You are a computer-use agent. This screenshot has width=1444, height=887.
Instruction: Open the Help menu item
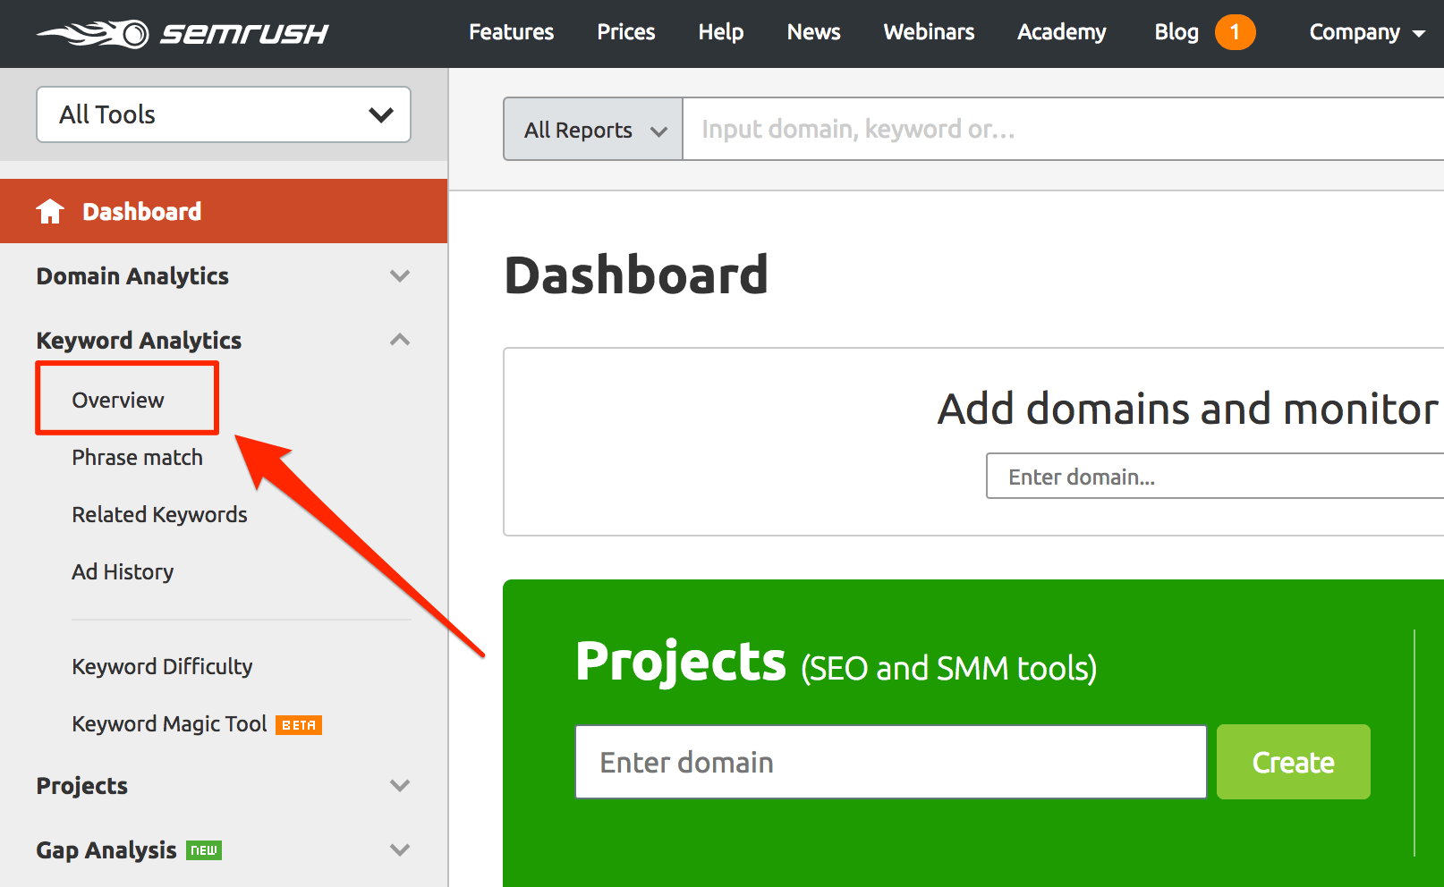(x=721, y=32)
